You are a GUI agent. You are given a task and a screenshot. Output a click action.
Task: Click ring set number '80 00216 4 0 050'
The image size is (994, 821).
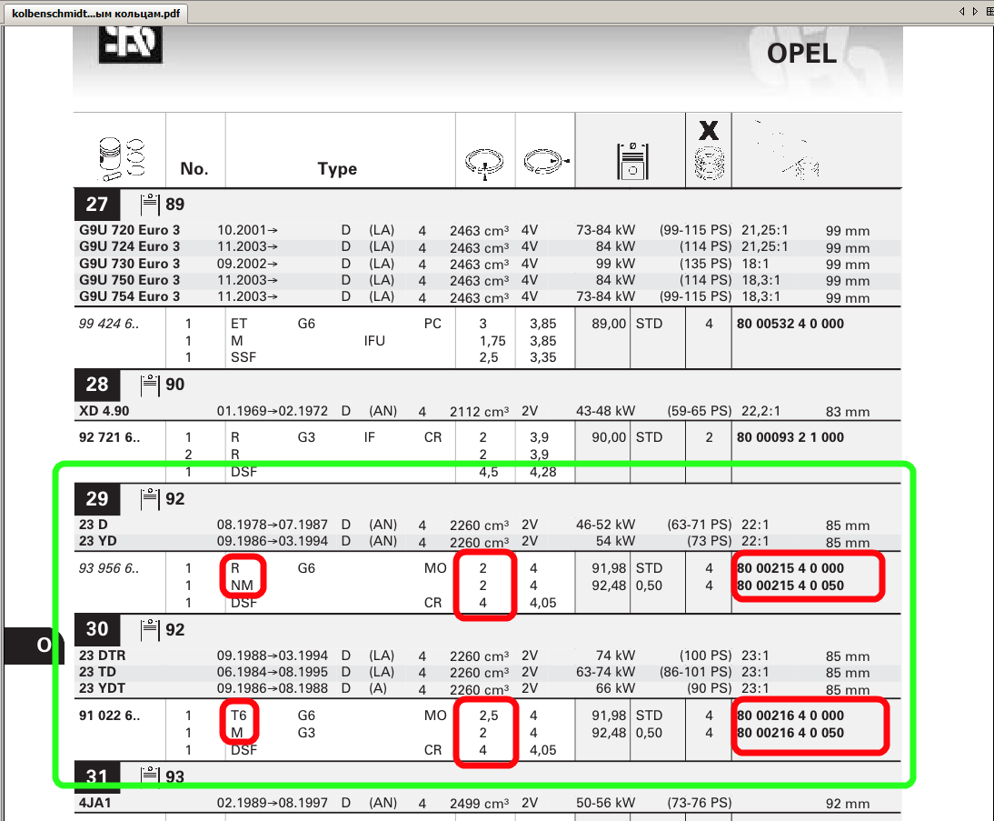(790, 733)
